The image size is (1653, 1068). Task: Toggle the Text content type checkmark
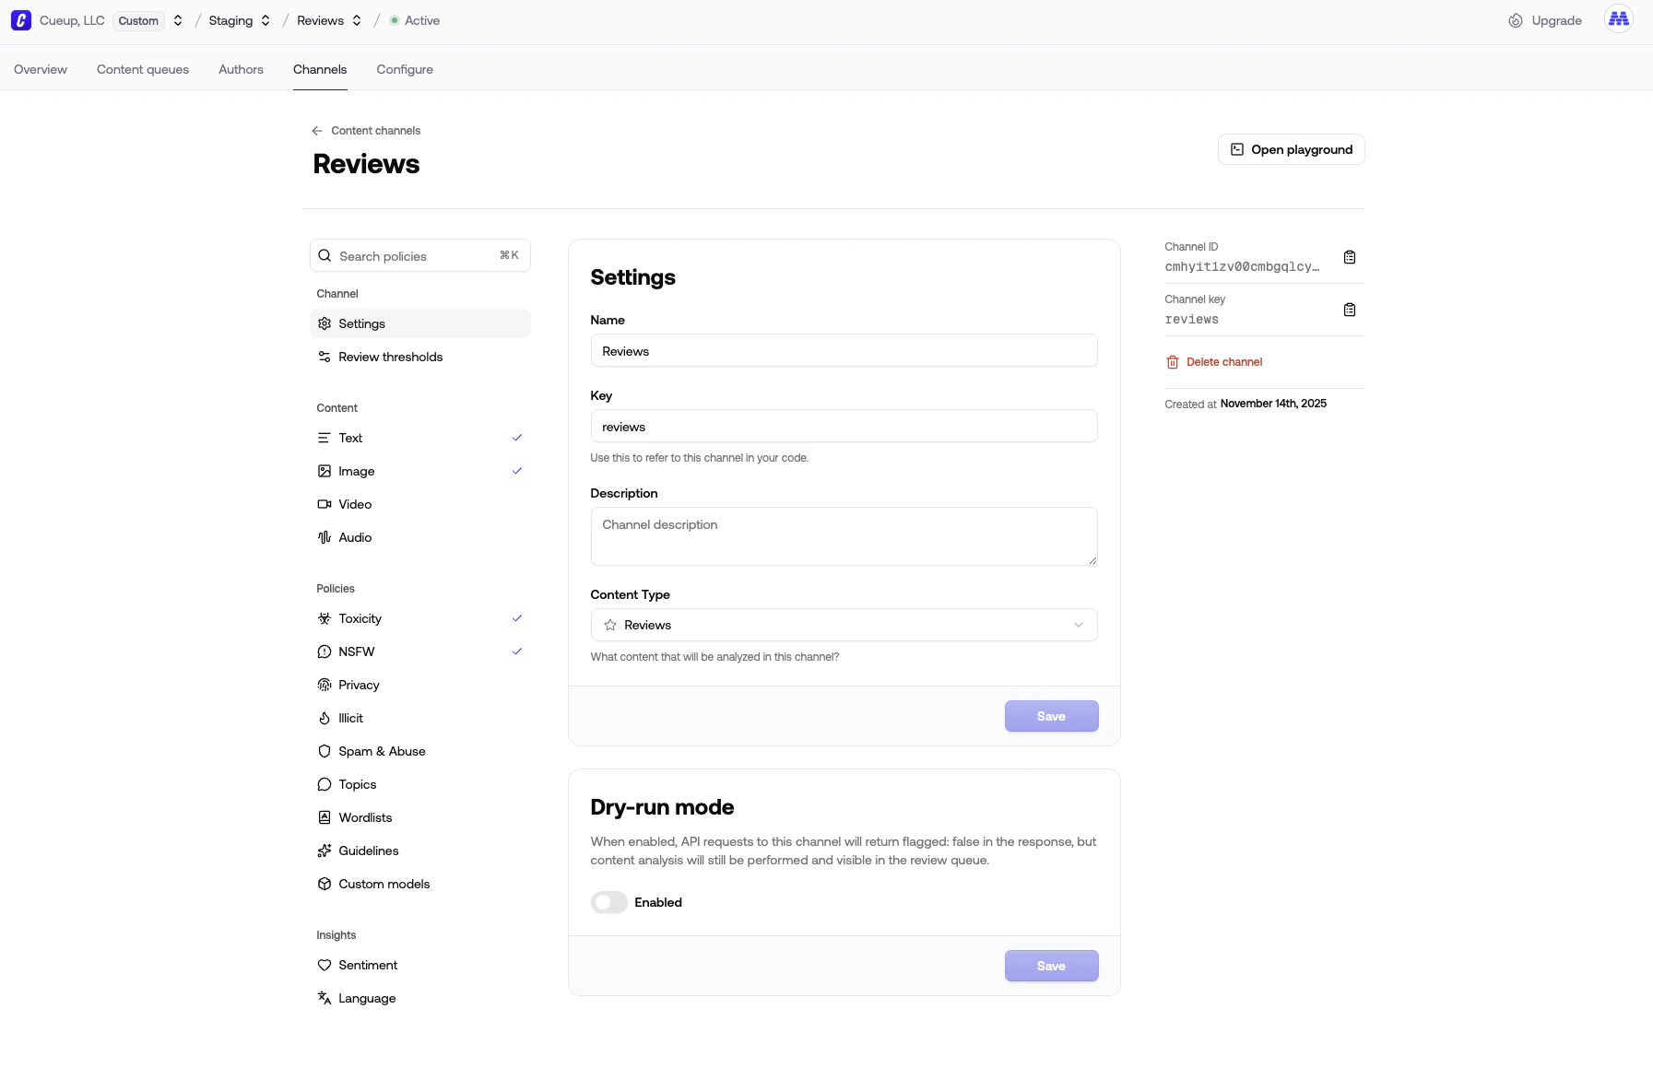pyautogui.click(x=517, y=438)
